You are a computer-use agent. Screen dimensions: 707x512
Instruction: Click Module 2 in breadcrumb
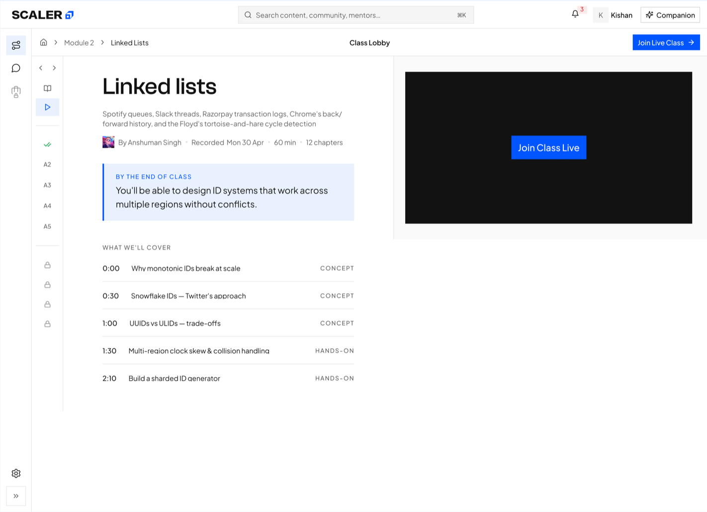pos(79,43)
